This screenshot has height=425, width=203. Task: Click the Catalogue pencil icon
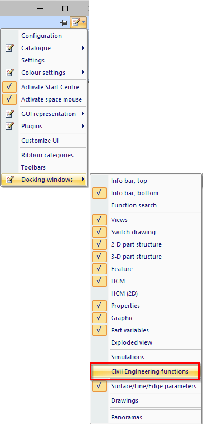(9, 49)
